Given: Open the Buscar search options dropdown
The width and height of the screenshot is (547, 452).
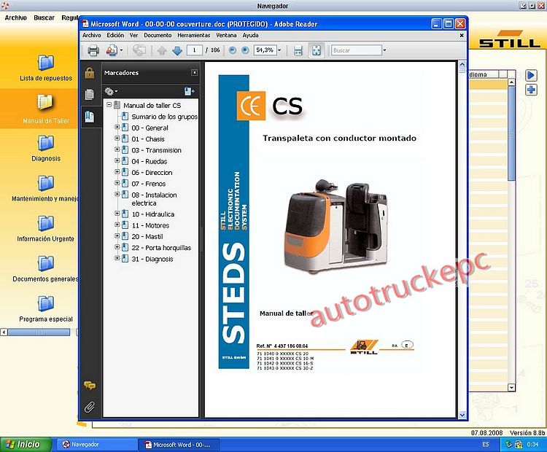Looking at the screenshot, I should 384,50.
